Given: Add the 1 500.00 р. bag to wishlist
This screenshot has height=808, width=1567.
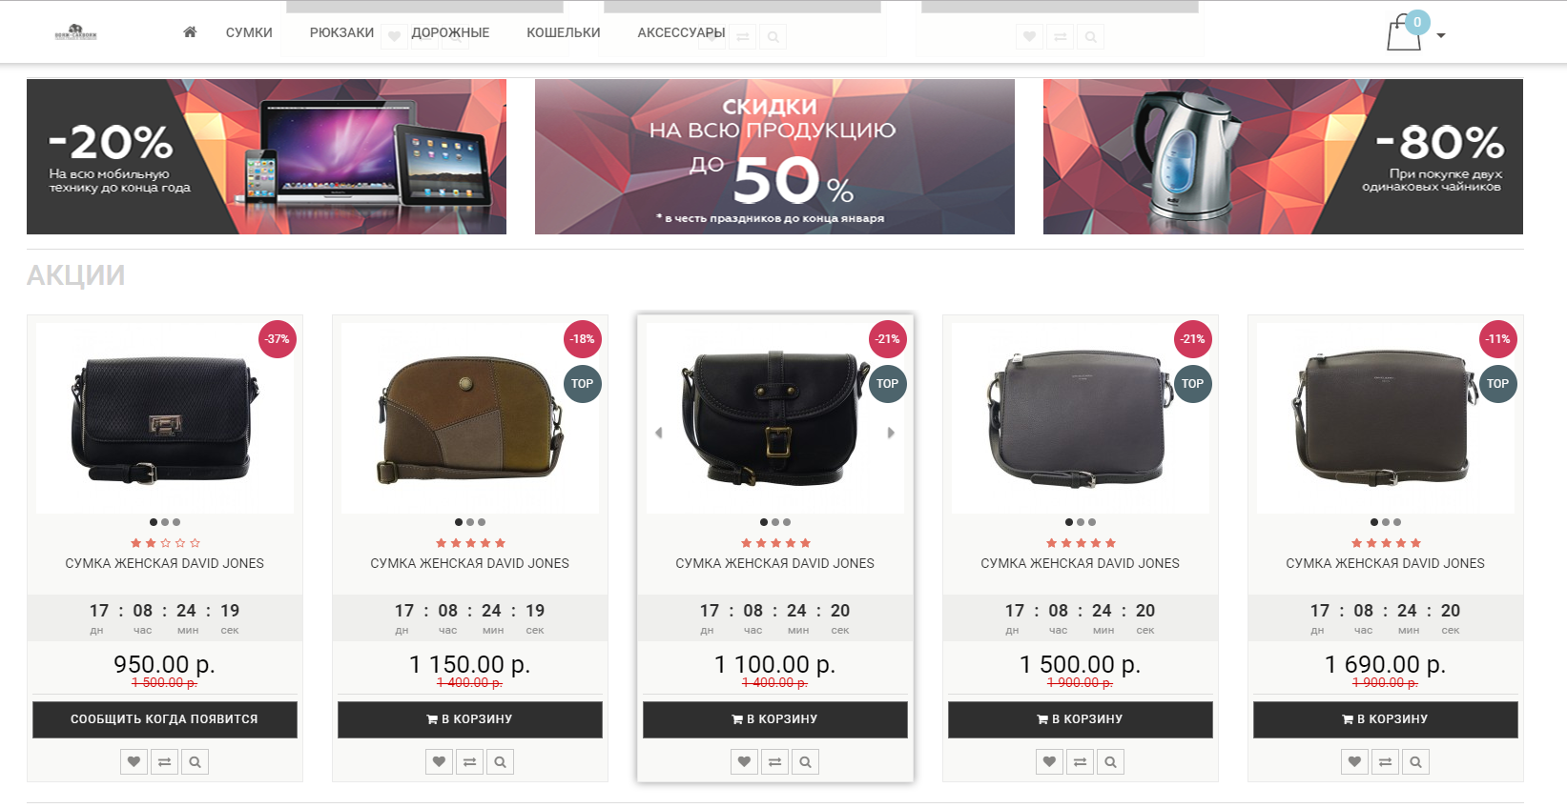Looking at the screenshot, I should tap(1049, 762).
